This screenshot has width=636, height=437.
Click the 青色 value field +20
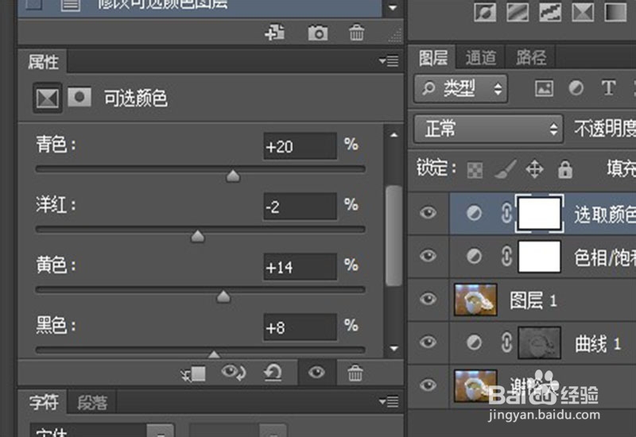pyautogui.click(x=301, y=146)
